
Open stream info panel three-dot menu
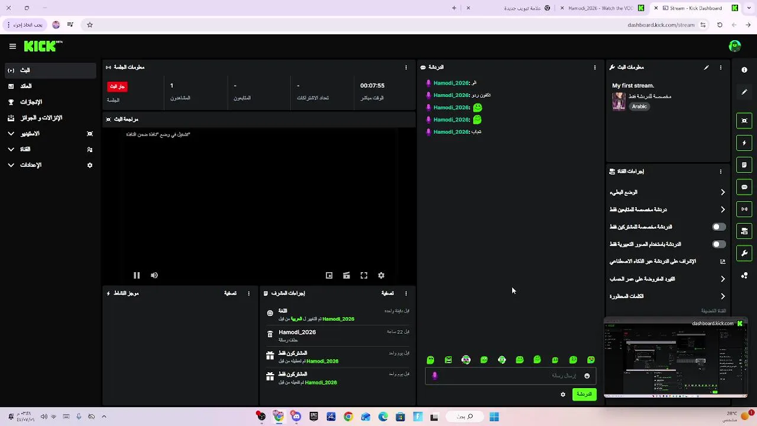point(720,67)
